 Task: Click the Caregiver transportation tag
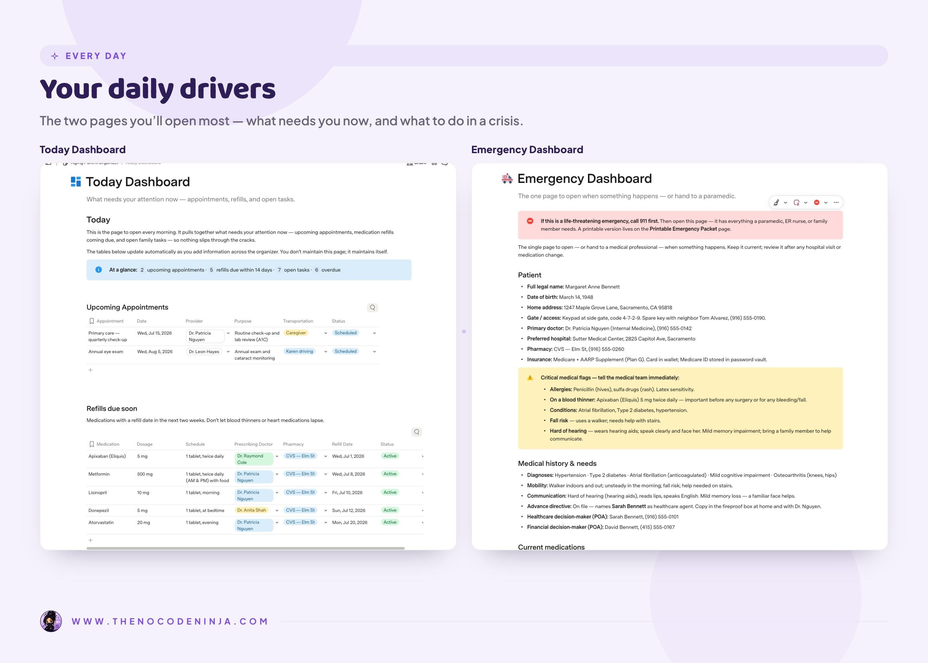296,333
